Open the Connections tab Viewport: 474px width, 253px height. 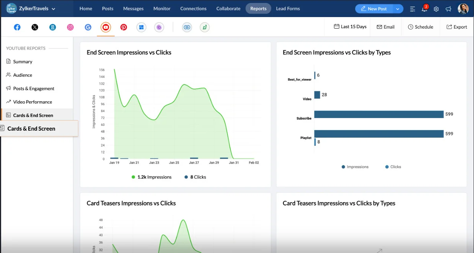193,9
